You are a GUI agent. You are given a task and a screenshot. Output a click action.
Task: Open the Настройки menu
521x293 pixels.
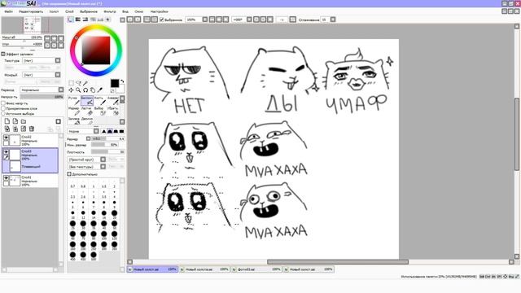tap(160, 11)
